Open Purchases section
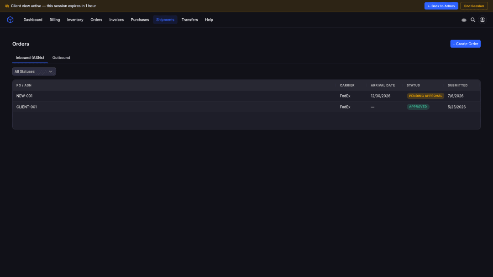Screen dimensions: 493x277 coord(140,20)
